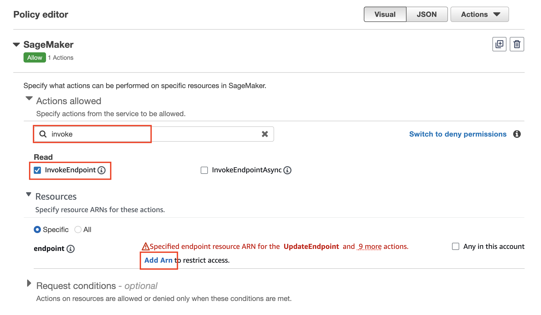Image resolution: width=541 pixels, height=315 pixels.
Task: Collapse the Actions allowed section
Action: [29, 99]
